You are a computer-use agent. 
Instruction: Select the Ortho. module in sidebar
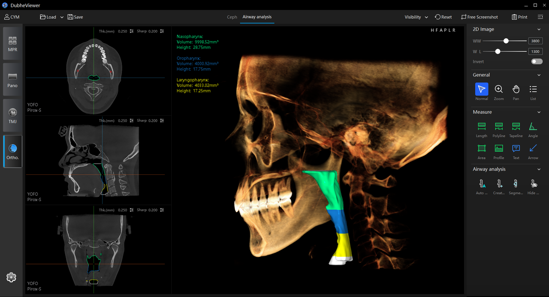[x=12, y=151]
